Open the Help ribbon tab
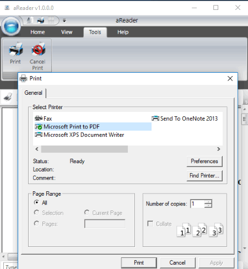The width and height of the screenshot is (248, 269). [x=123, y=32]
